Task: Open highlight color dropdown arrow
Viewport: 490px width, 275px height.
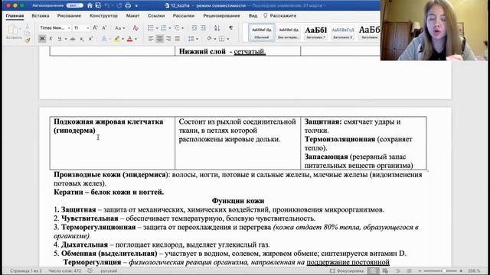Action: pyautogui.click(x=122, y=39)
